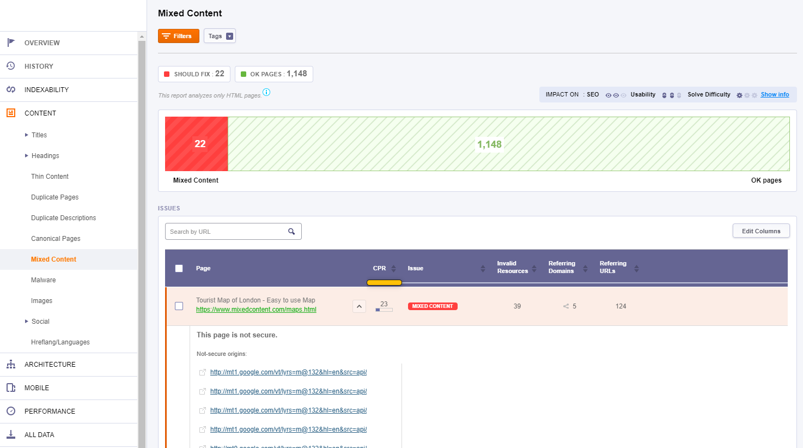The image size is (803, 448).
Task: Click the red Mixed Content bar segment
Action: (196, 144)
